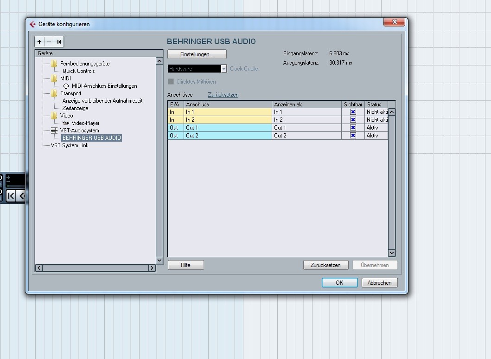Click device tree scroll-down arrow

click(159, 260)
